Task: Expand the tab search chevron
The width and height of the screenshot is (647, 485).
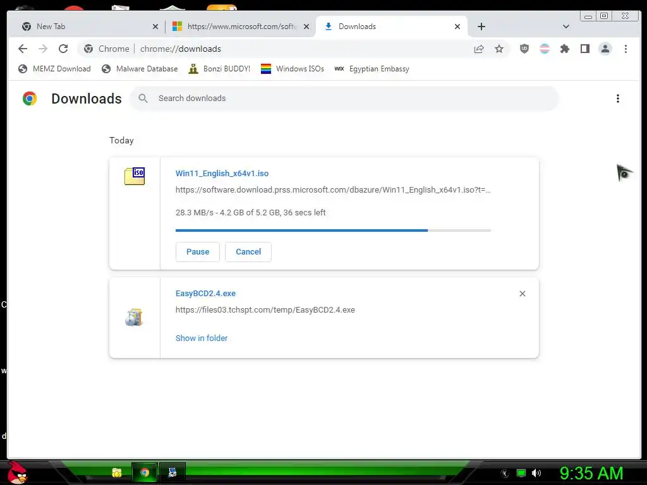Action: click(x=566, y=27)
